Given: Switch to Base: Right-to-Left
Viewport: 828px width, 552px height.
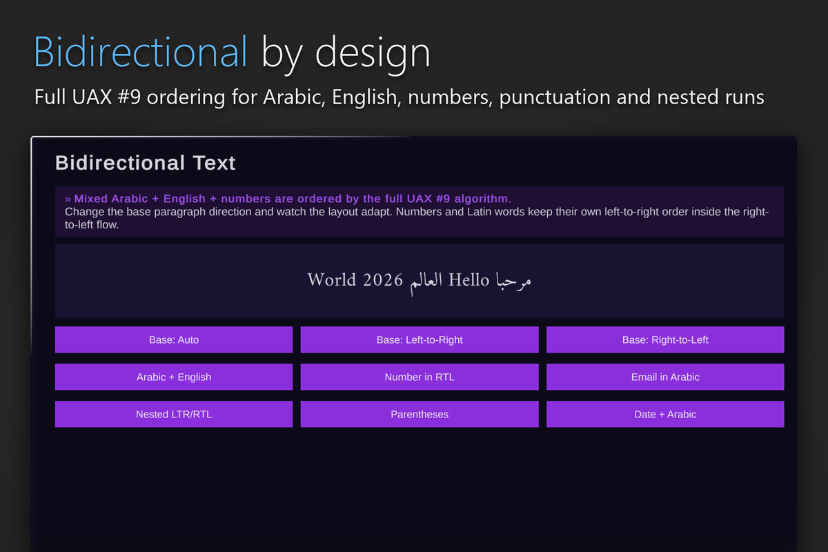Looking at the screenshot, I should pyautogui.click(x=665, y=339).
